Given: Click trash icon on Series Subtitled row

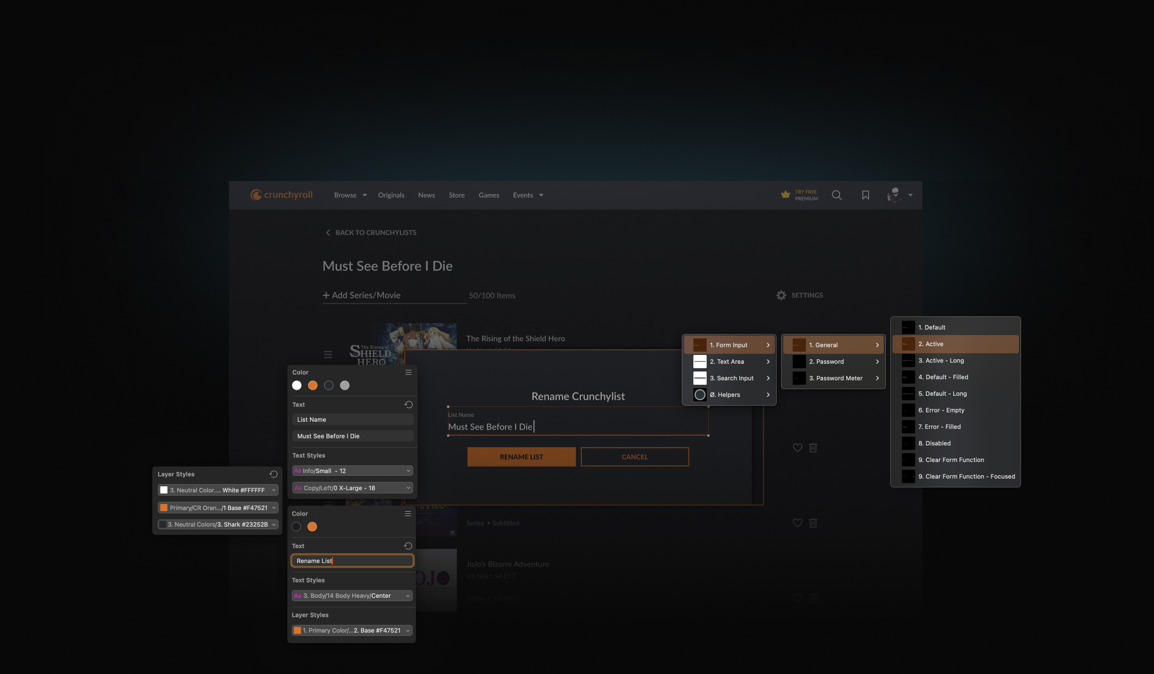Looking at the screenshot, I should 813,523.
